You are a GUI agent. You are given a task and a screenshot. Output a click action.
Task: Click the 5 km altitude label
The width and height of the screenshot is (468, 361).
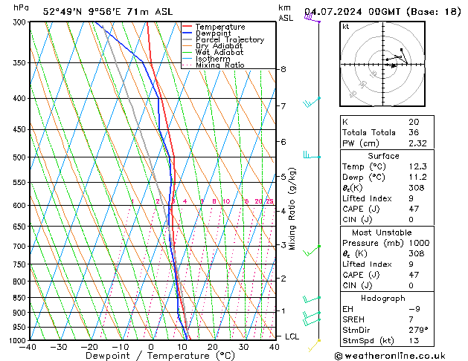[x=283, y=177]
